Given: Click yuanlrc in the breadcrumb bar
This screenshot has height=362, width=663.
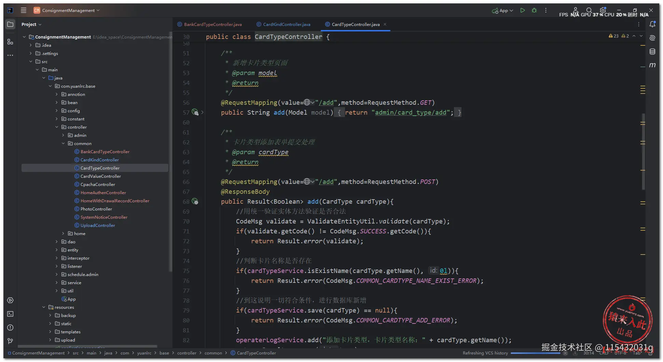Looking at the screenshot, I should pyautogui.click(x=144, y=353).
